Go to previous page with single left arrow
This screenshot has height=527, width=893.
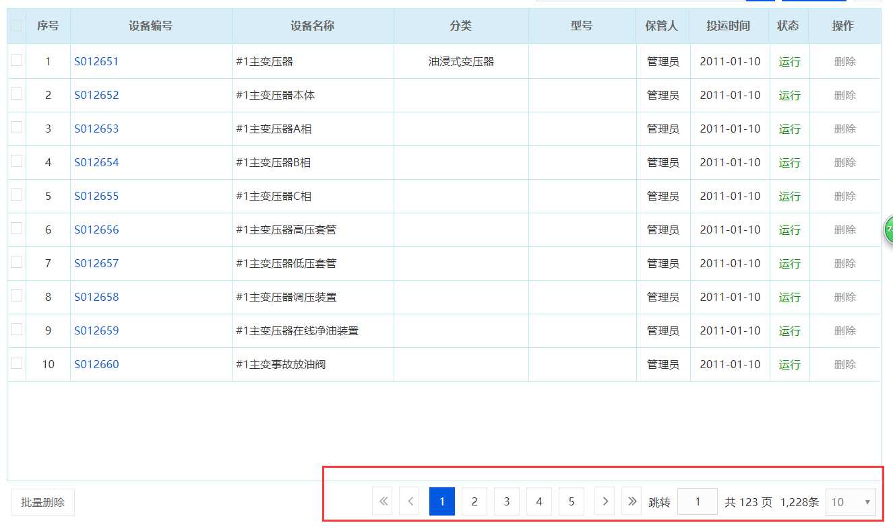[x=410, y=501]
